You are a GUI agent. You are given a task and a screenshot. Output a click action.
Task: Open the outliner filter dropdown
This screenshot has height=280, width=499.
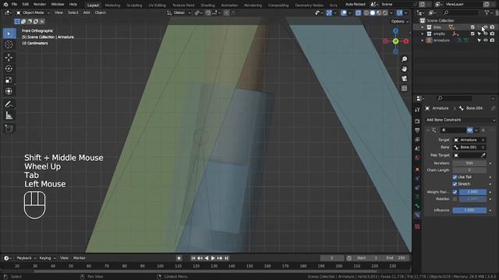point(488,12)
